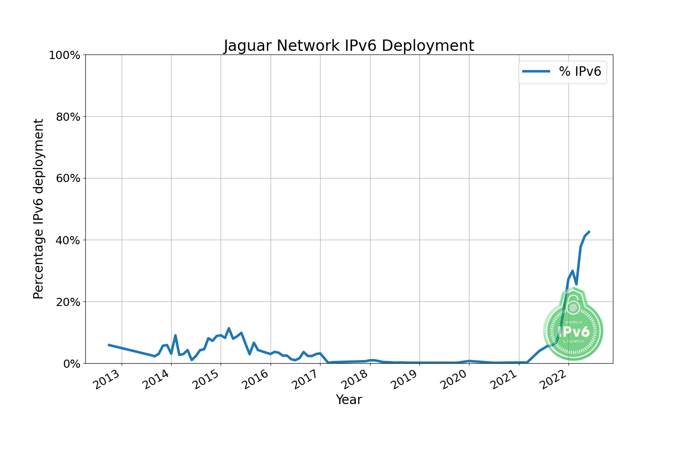
Task: Select the 2017 x-axis tick label
Action: coord(307,380)
